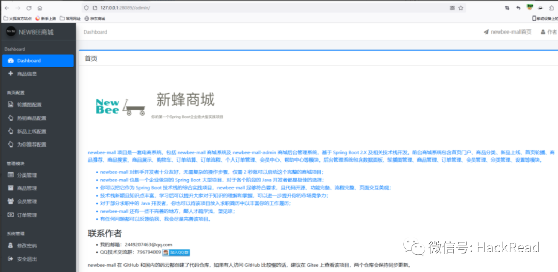Open the 火狐官方站点 bookmark folder

coord(18,18)
